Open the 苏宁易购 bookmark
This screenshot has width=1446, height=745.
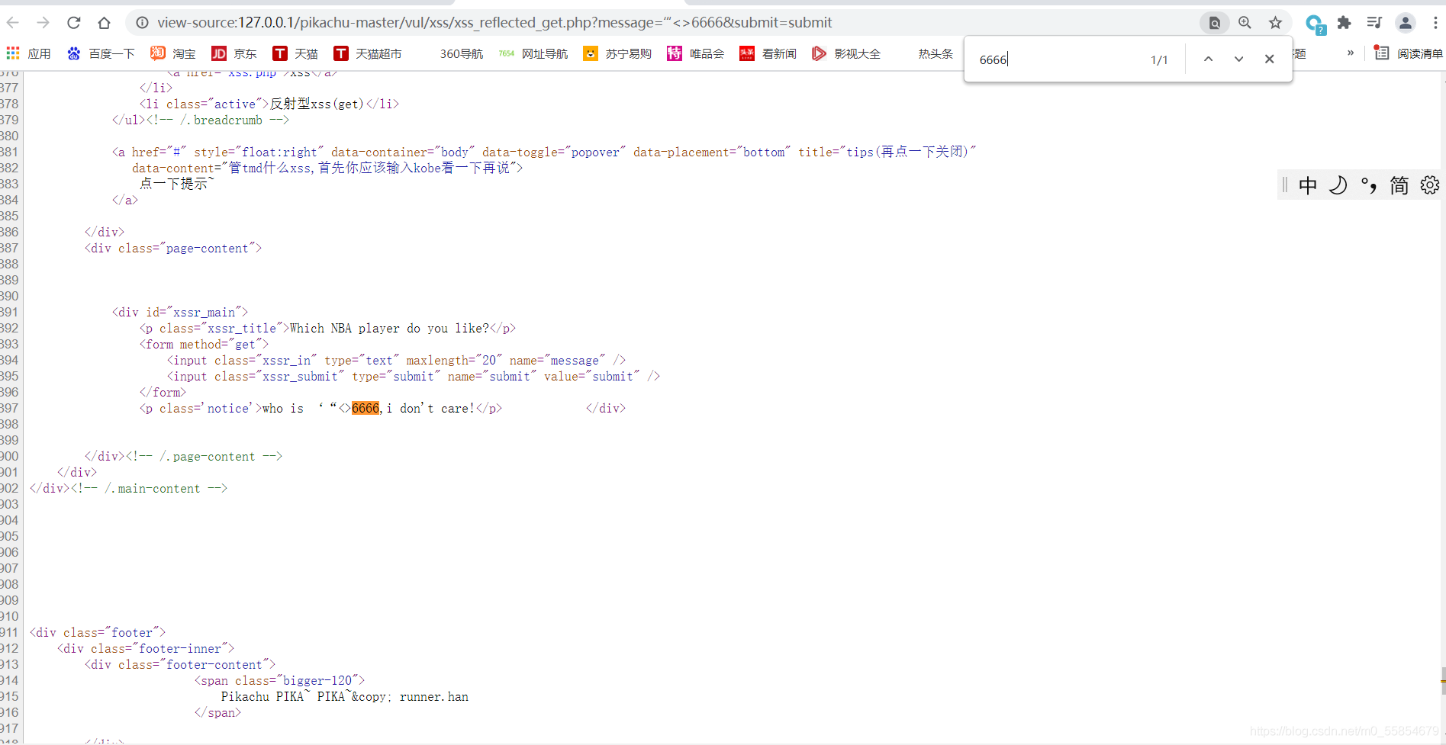point(617,53)
